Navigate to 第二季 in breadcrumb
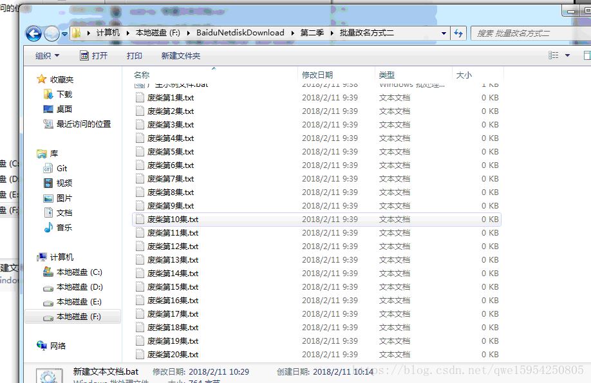Viewport: 591px width, 383px height. point(312,33)
